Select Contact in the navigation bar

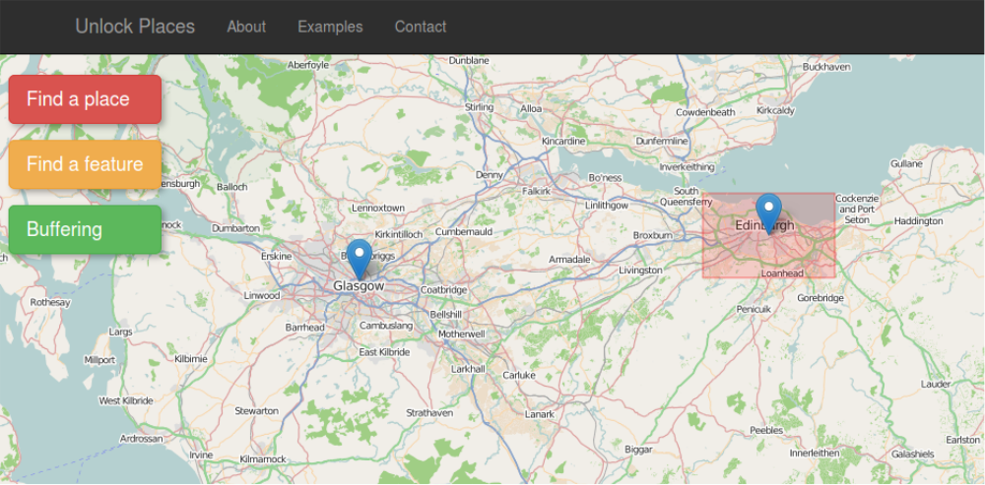[421, 27]
